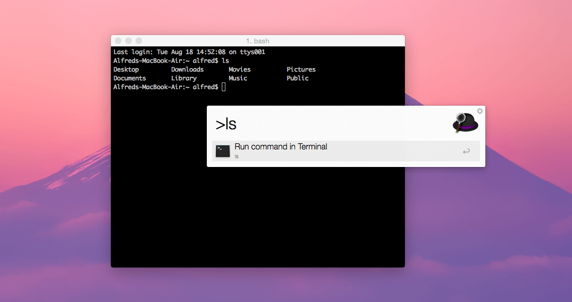Image resolution: width=572 pixels, height=302 pixels.
Task: Click the Public entry in terminal output
Action: [298, 78]
